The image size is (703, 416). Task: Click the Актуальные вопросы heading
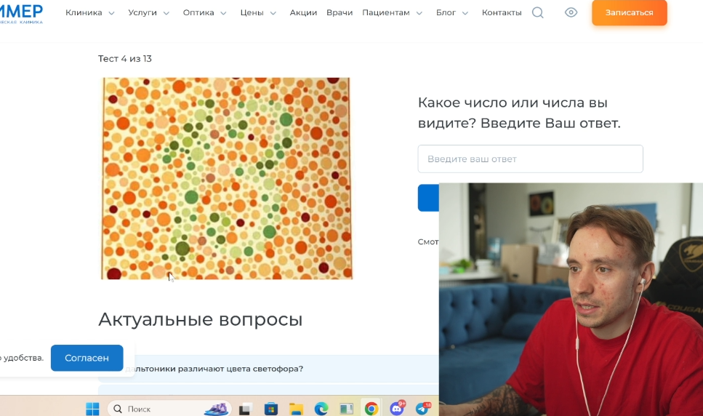[x=201, y=319]
